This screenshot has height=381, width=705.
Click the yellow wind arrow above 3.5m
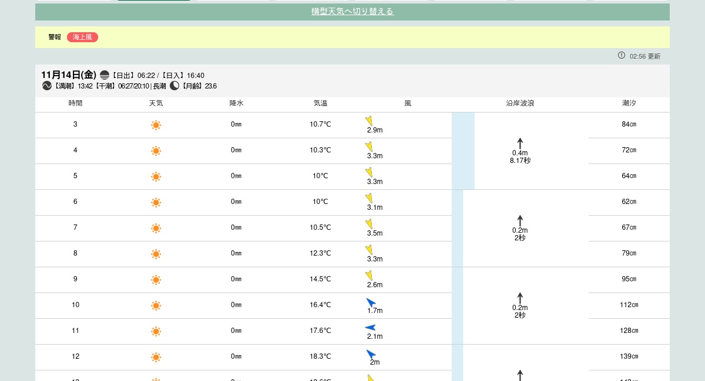click(369, 223)
